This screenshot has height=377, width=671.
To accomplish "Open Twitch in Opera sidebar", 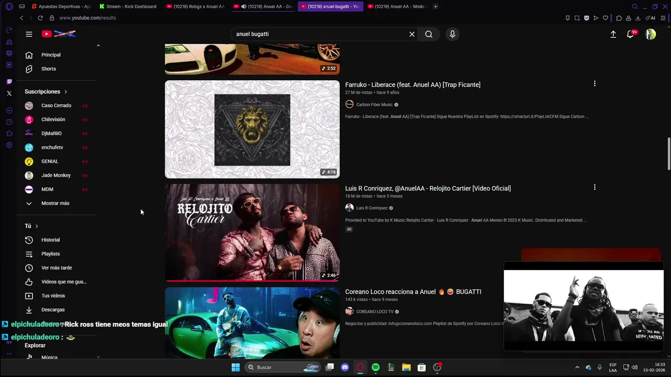I will click(9, 82).
